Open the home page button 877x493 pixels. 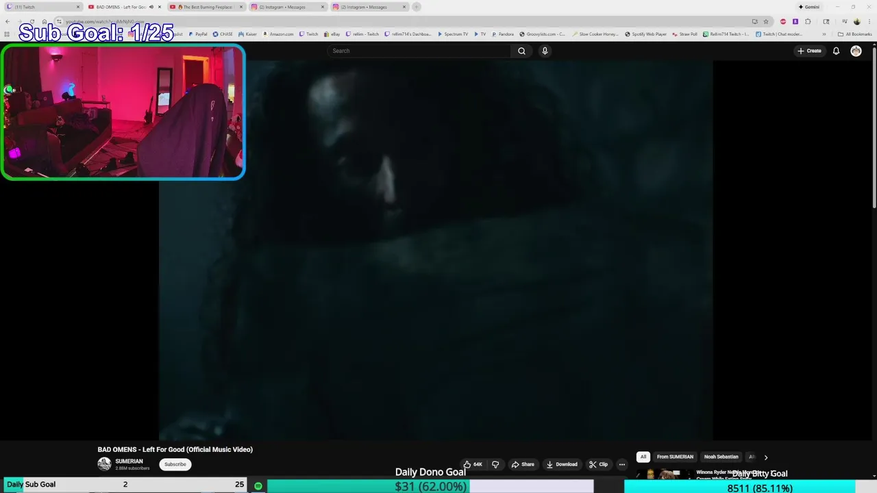(44, 21)
